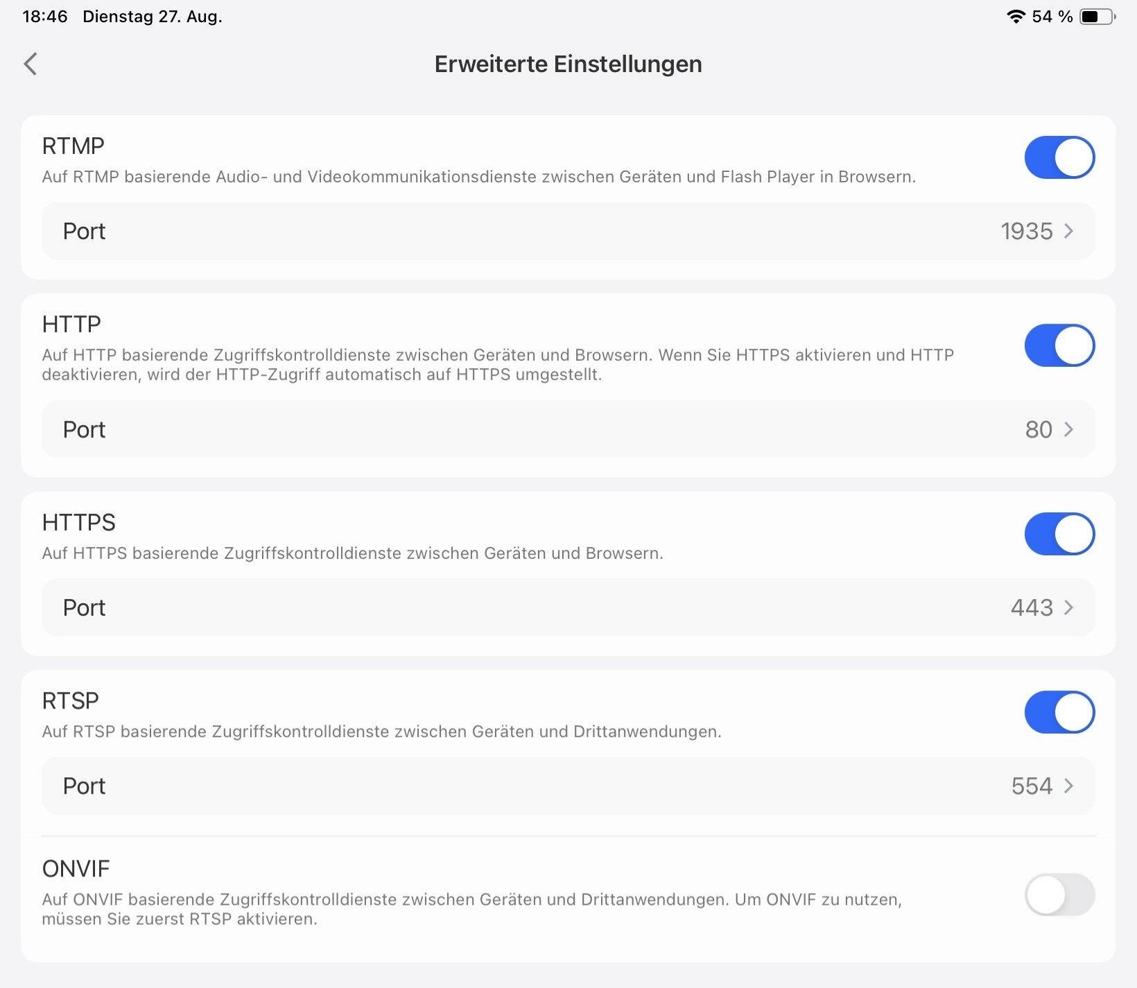Tap the port value 1935

pos(1026,231)
